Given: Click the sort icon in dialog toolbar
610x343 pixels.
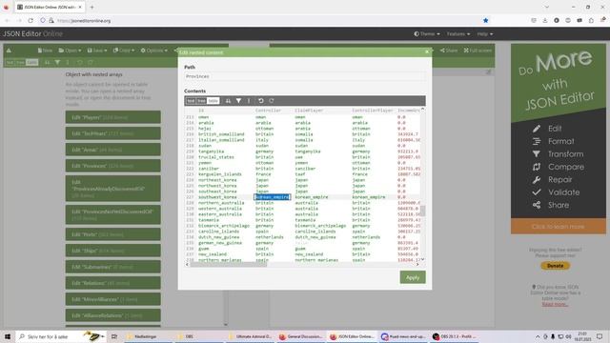Looking at the screenshot, I should pos(228,101).
